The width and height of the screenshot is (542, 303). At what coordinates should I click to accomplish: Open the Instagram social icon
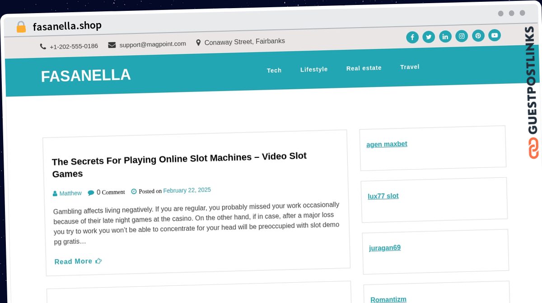(462, 36)
